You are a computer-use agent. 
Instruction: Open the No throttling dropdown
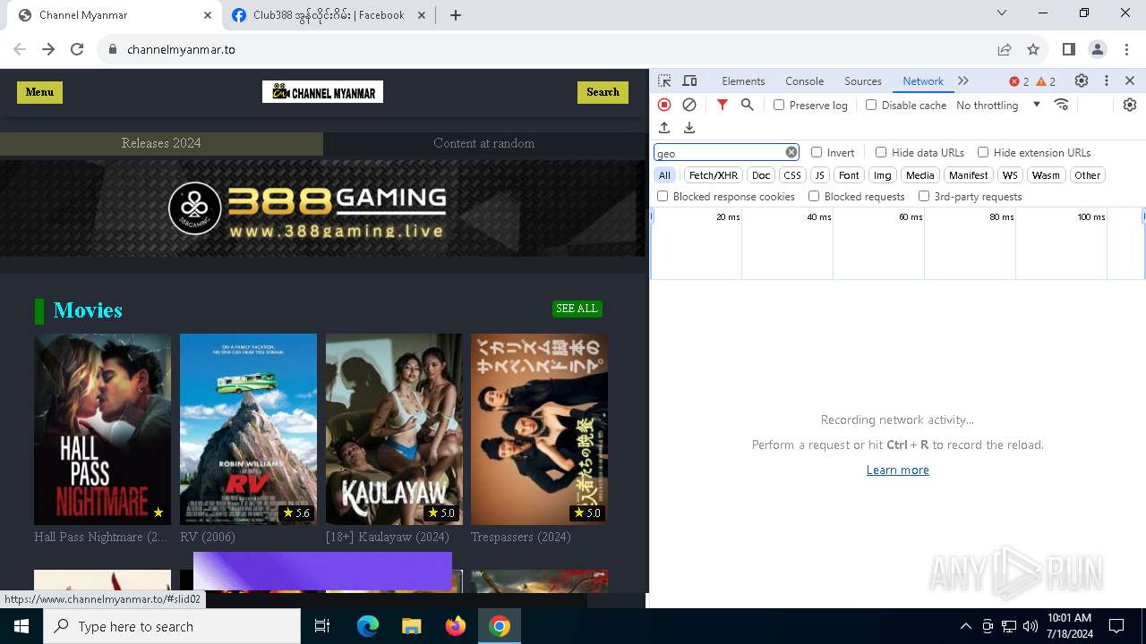pos(998,105)
